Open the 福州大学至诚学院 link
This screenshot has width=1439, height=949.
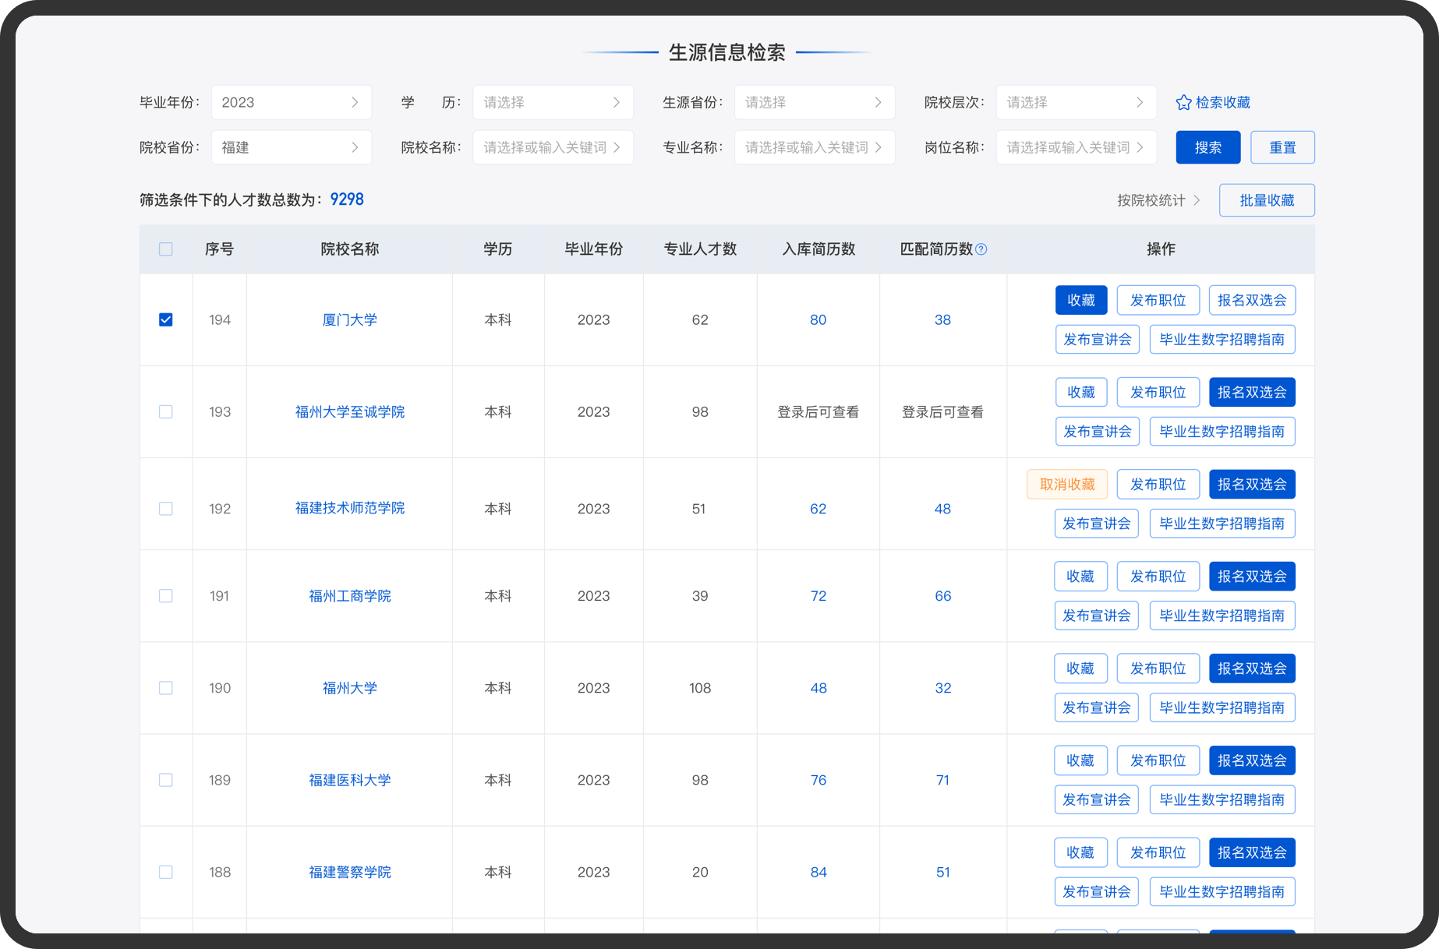pyautogui.click(x=350, y=411)
